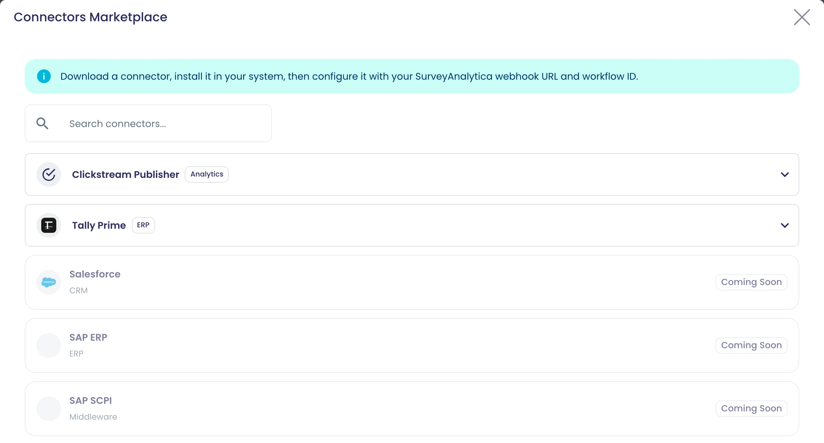Click the Tally Prime logo icon
Screen dimensions: 824x443
pos(49,225)
